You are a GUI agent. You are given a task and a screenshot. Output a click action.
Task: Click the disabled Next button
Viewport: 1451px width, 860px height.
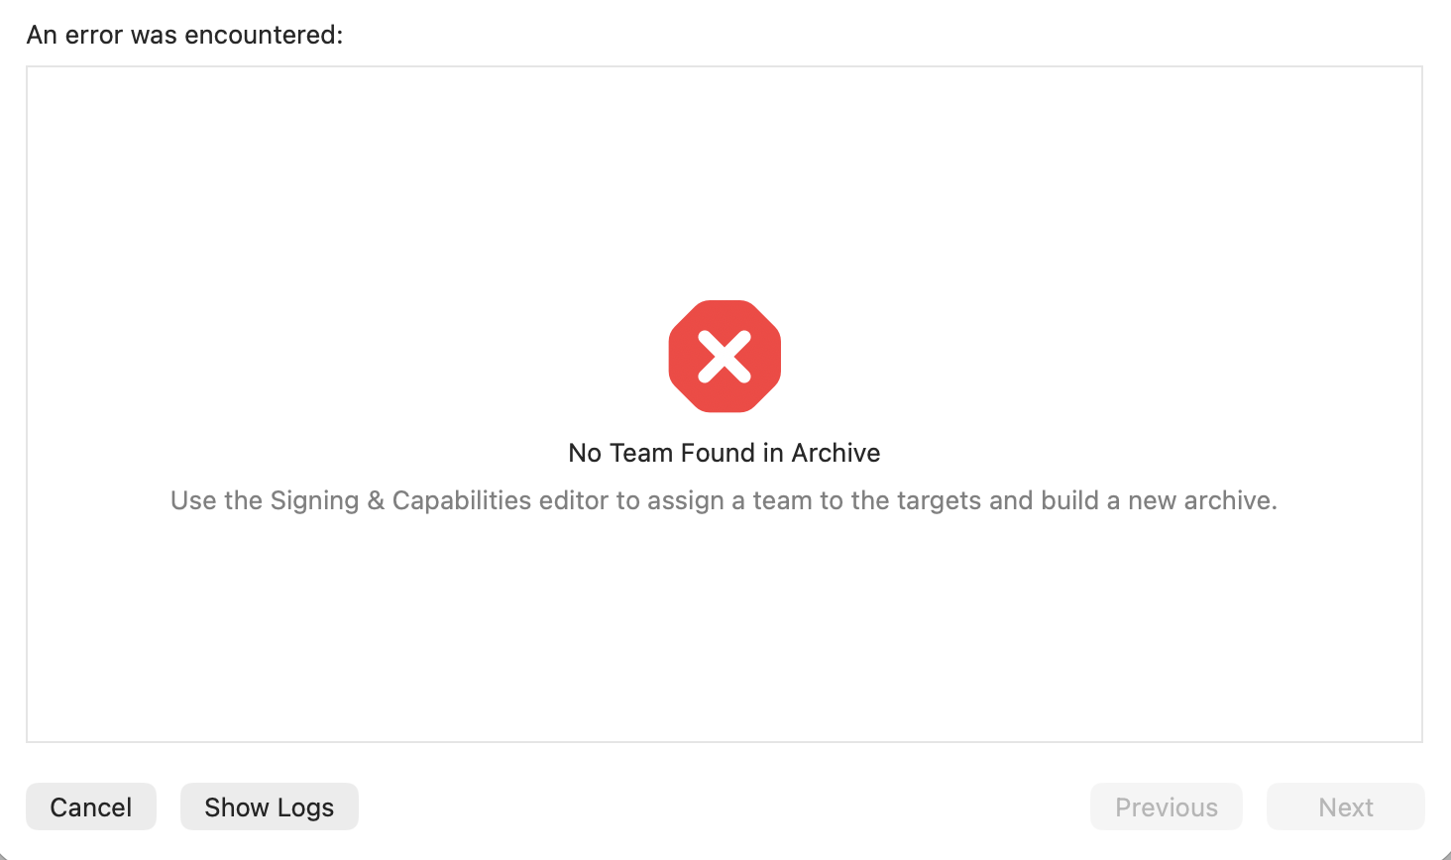1345,807
